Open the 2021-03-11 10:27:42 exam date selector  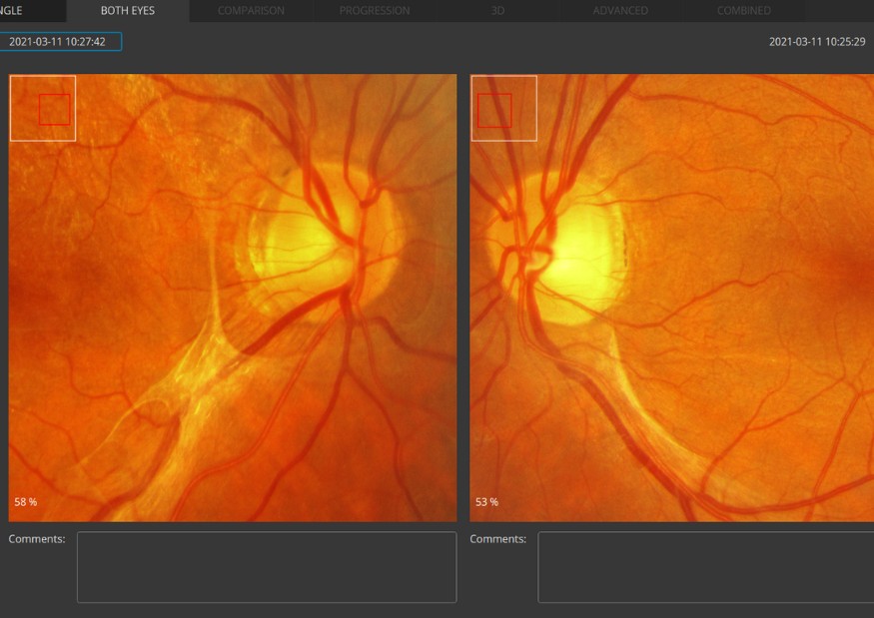[60, 42]
